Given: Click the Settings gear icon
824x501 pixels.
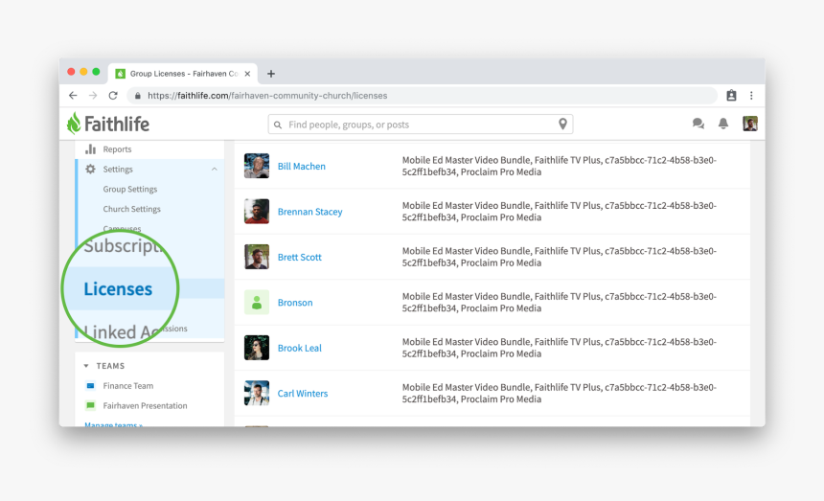Looking at the screenshot, I should click(90, 170).
